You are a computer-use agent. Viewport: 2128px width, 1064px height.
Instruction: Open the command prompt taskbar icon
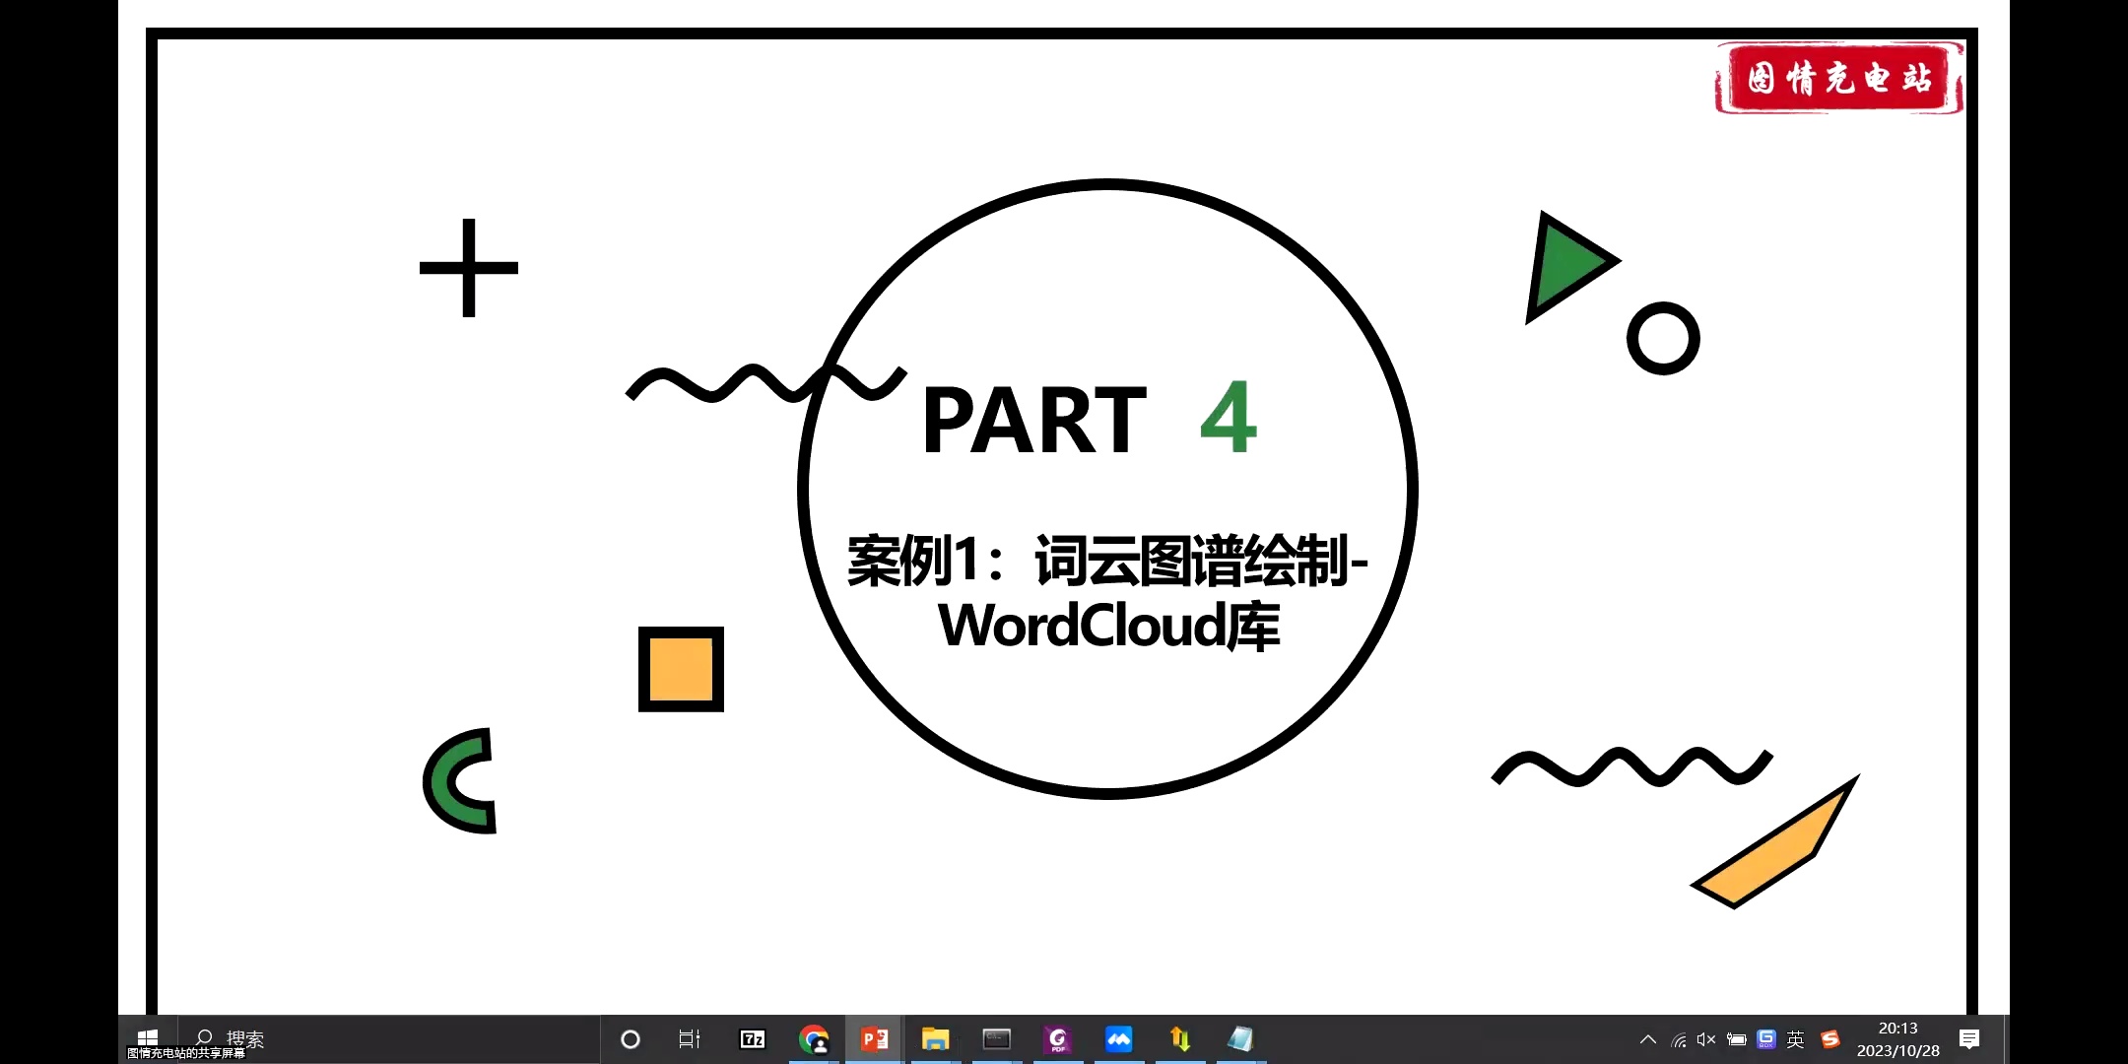(996, 1039)
